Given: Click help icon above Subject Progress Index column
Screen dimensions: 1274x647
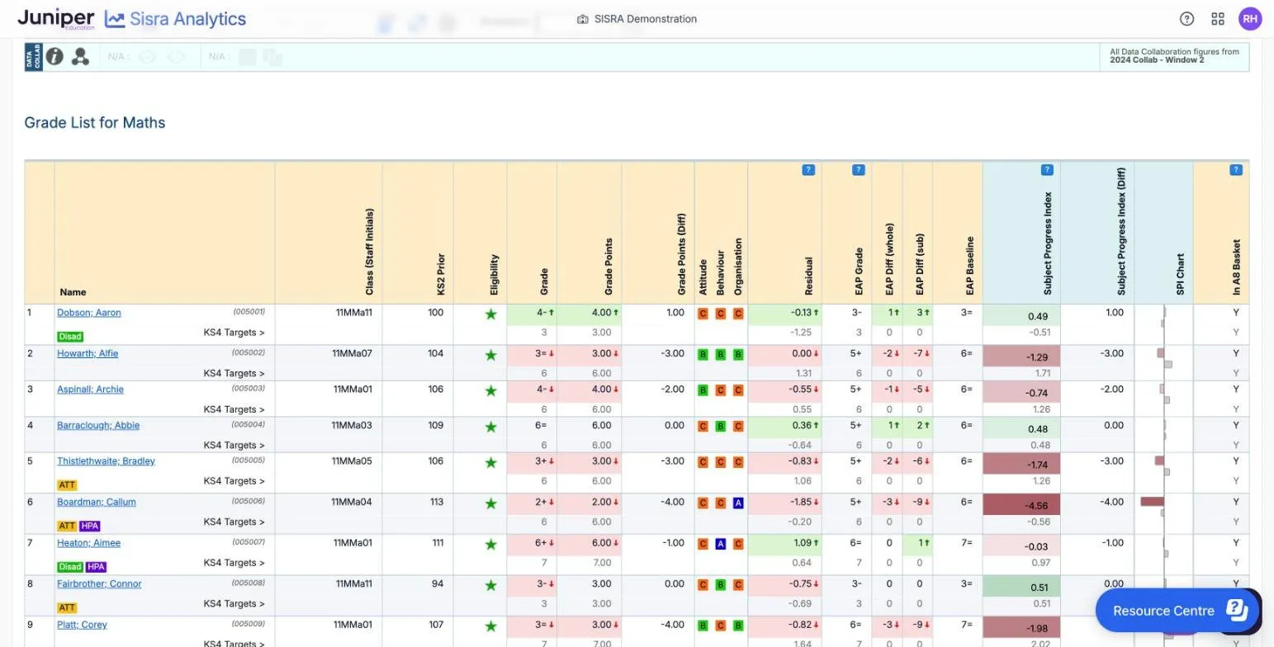Looking at the screenshot, I should pyautogui.click(x=1047, y=170).
